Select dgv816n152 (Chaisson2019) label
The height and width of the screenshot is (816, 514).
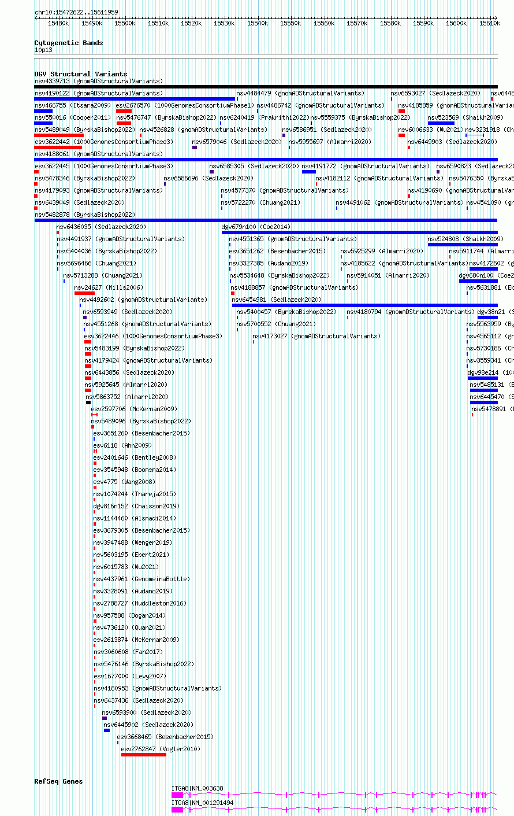(136, 506)
